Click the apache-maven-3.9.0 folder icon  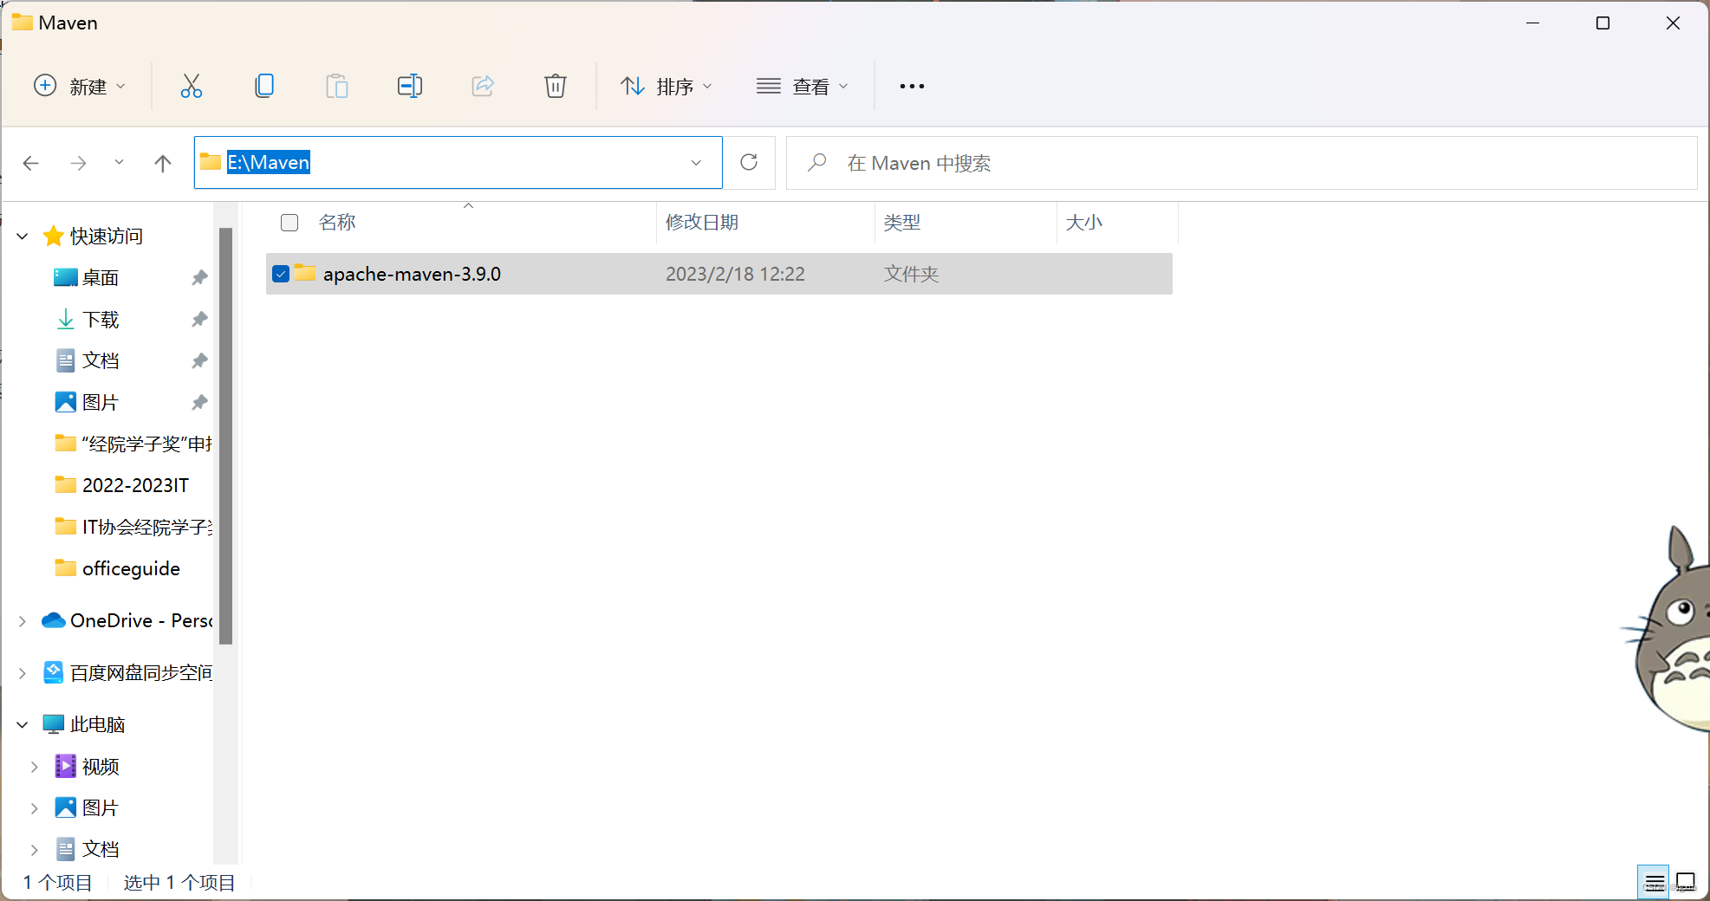pyautogui.click(x=305, y=273)
